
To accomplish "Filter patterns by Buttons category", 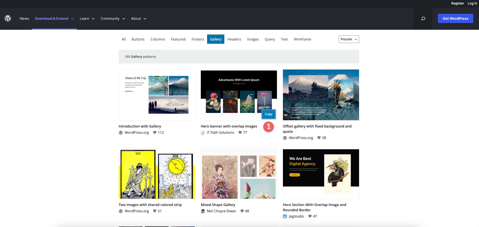I will click(x=138, y=39).
